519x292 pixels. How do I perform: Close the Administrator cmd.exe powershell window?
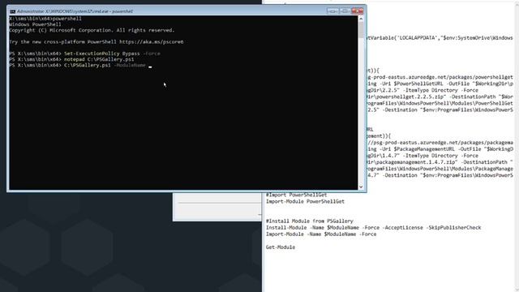pyautogui.click(x=357, y=11)
